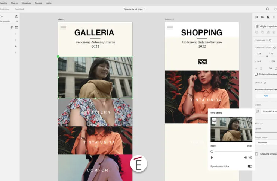Select the TINTA UNITA image on Galleria artboard
The height and width of the screenshot is (181, 277).
point(95,140)
